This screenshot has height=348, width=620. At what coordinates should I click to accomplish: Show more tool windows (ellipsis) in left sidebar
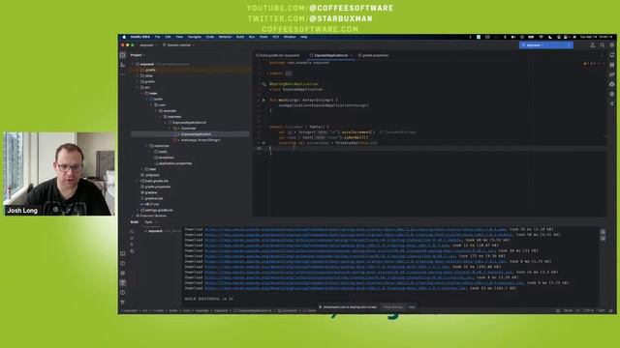click(123, 73)
